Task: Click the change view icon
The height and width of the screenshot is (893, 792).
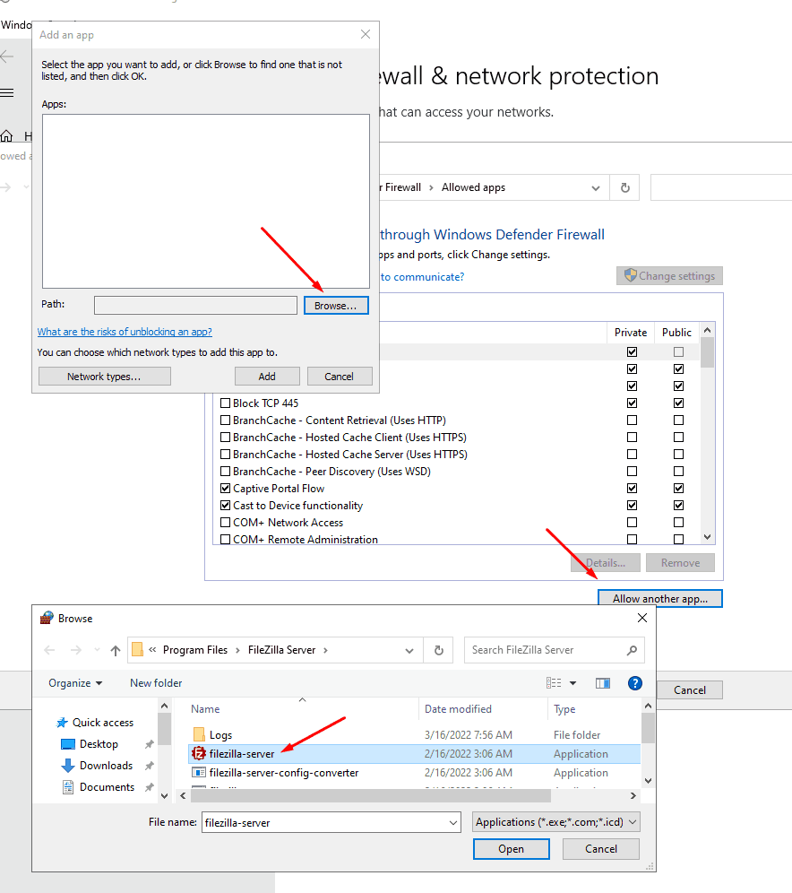Action: tap(554, 683)
